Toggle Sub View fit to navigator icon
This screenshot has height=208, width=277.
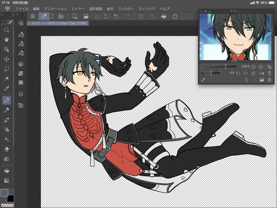[269, 67]
